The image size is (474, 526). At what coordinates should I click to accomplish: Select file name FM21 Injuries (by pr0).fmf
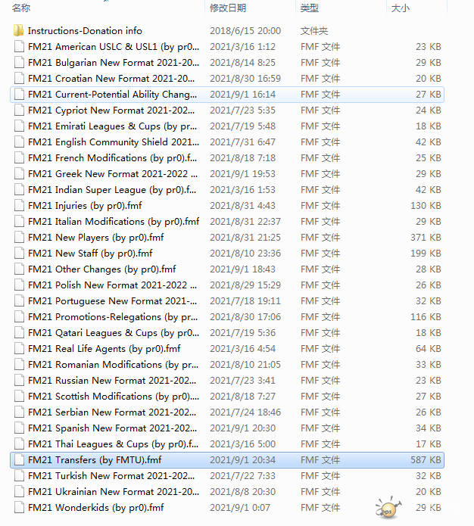(85, 206)
